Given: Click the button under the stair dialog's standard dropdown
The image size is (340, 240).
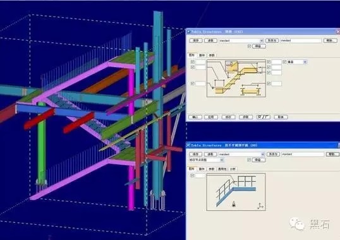Looking at the screenshot, I should coord(259,46).
